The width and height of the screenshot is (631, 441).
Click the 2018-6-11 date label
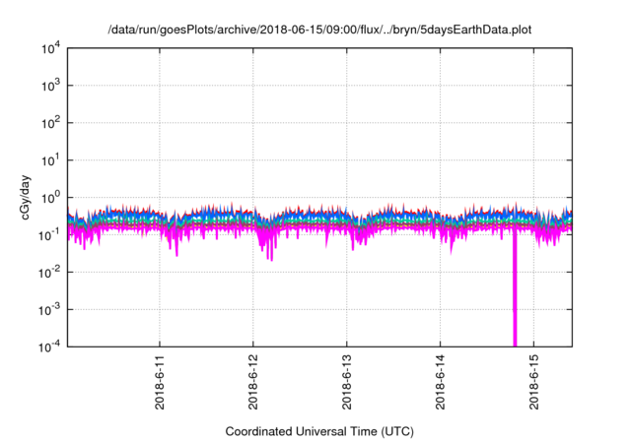160,382
